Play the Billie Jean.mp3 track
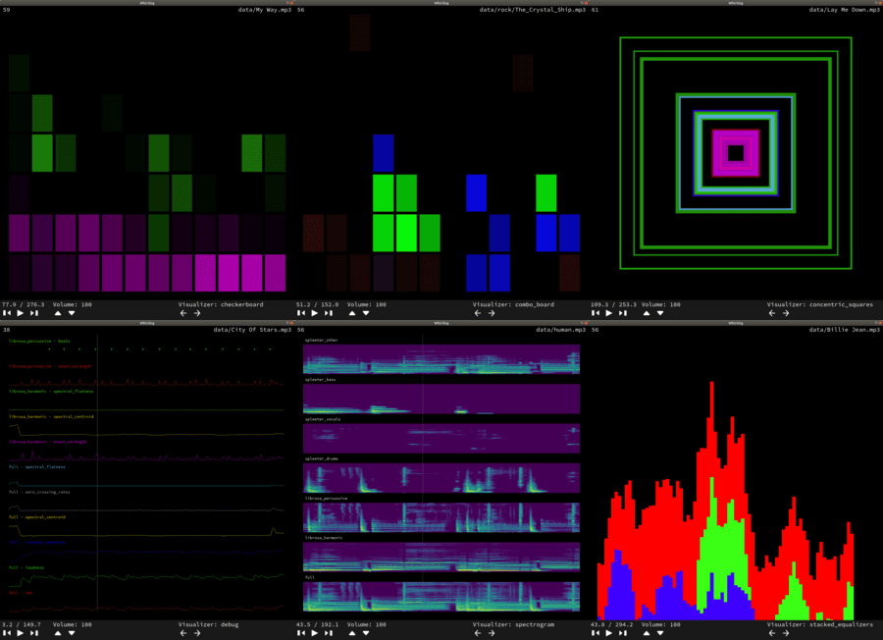Image resolution: width=883 pixels, height=640 pixels. coord(608,633)
